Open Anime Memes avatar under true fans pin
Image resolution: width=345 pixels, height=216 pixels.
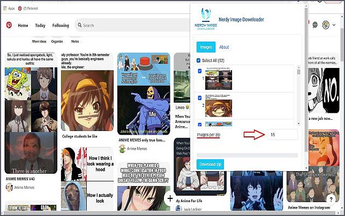click(x=122, y=149)
